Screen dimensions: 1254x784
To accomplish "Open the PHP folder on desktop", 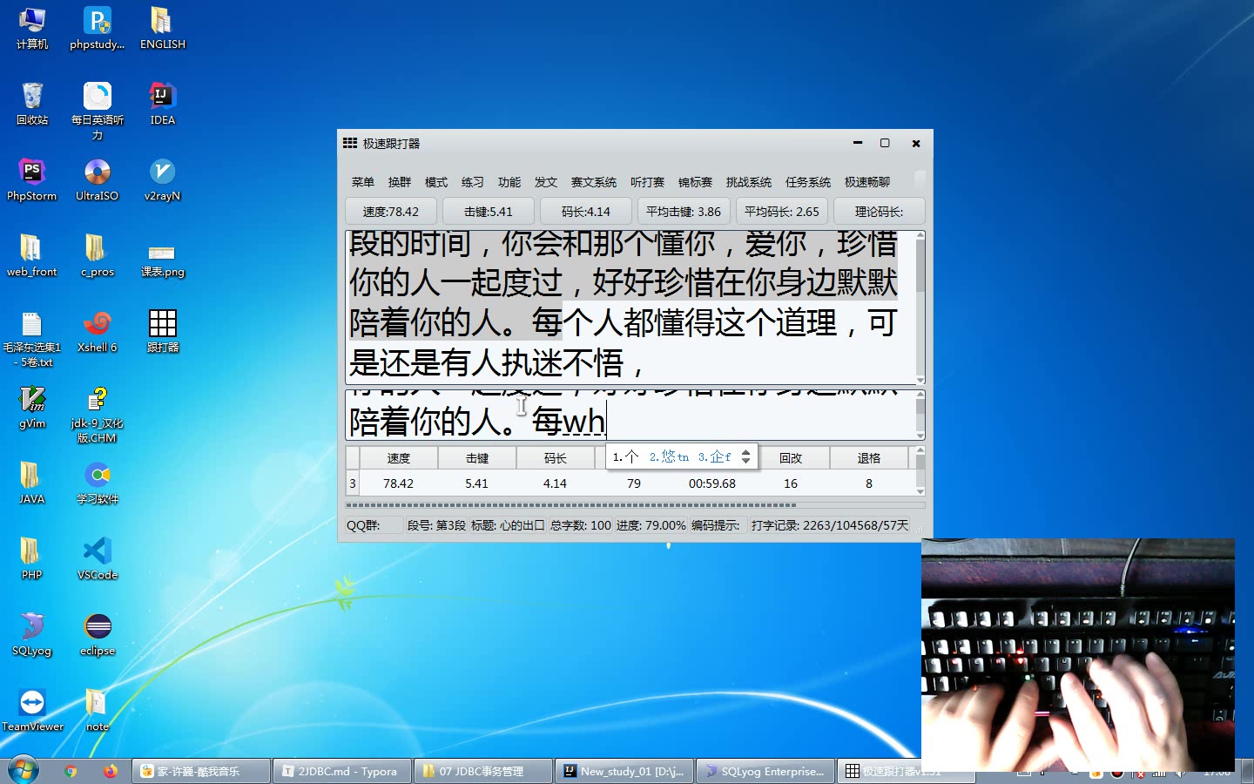I will click(32, 558).
